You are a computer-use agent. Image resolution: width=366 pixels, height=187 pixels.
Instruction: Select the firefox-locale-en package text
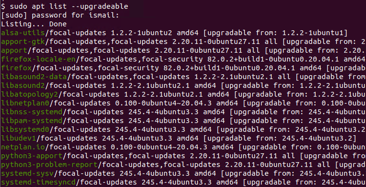tap(38, 59)
